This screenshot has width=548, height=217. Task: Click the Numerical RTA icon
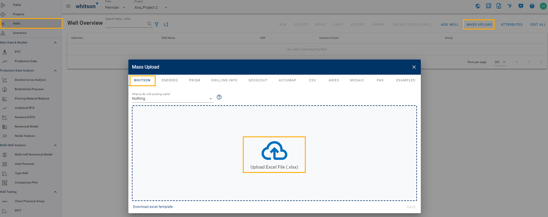coord(5,117)
